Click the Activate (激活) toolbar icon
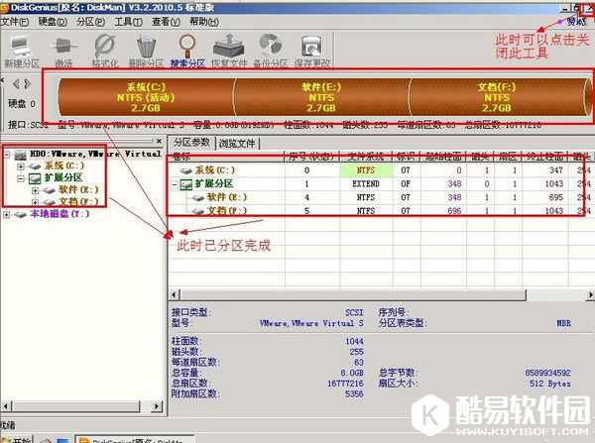 pos(63,49)
